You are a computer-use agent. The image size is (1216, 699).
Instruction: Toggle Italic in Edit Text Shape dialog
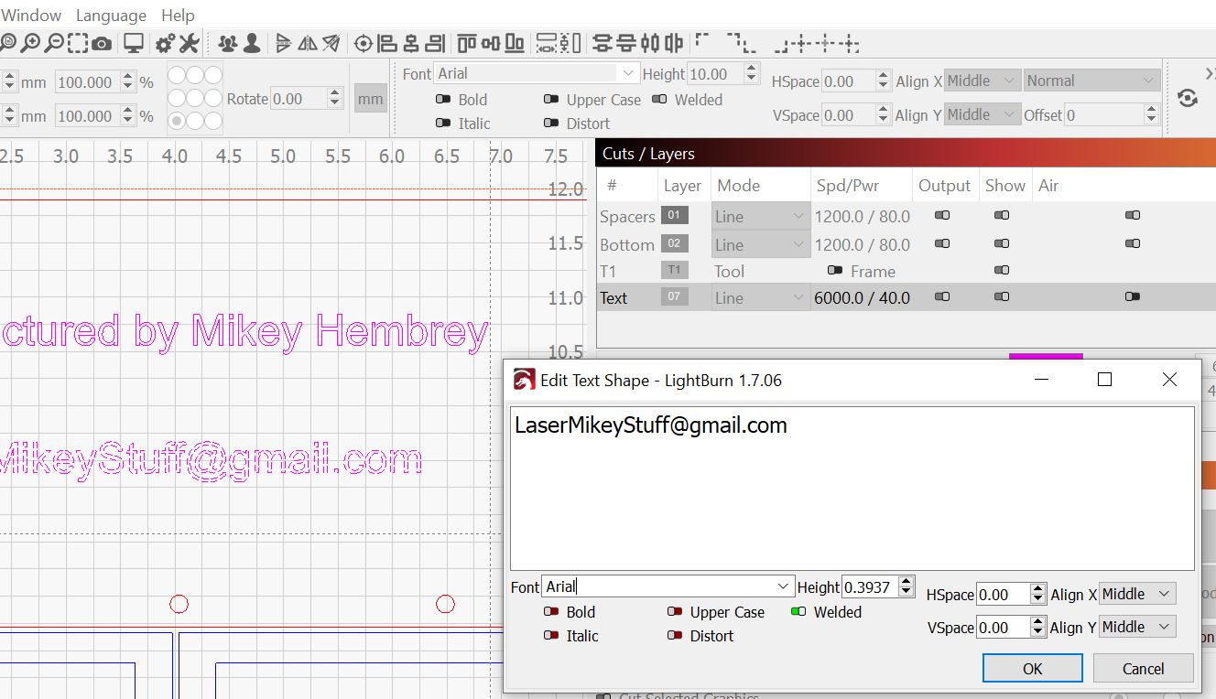(551, 636)
